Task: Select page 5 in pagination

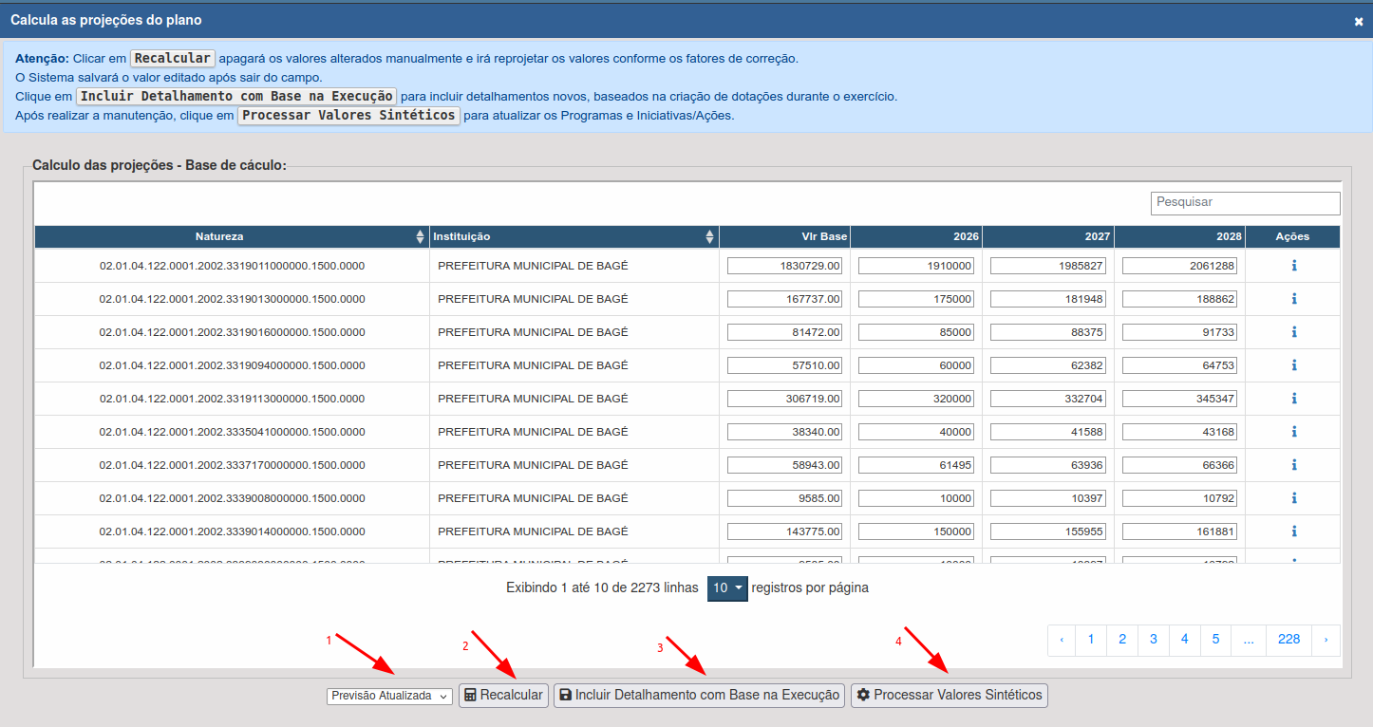Action: [1215, 640]
